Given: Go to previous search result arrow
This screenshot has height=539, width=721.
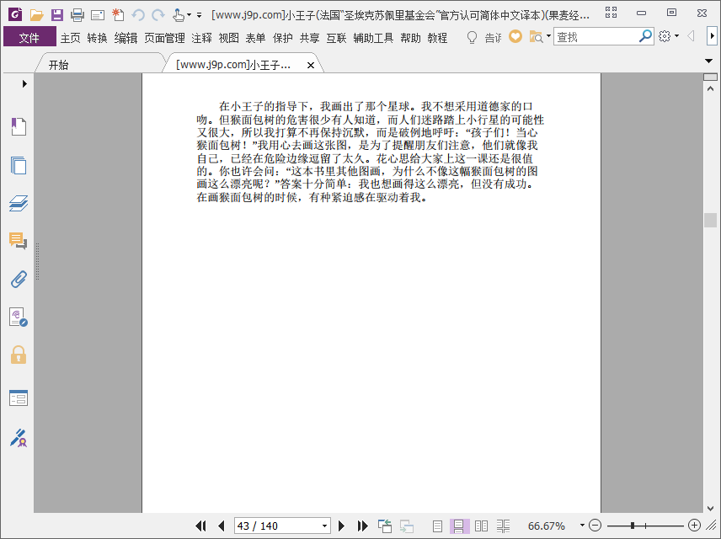Looking at the screenshot, I should point(691,36).
